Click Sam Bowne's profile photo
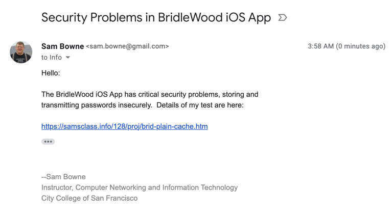Screen dimensions: 392x216 [x=21, y=51]
